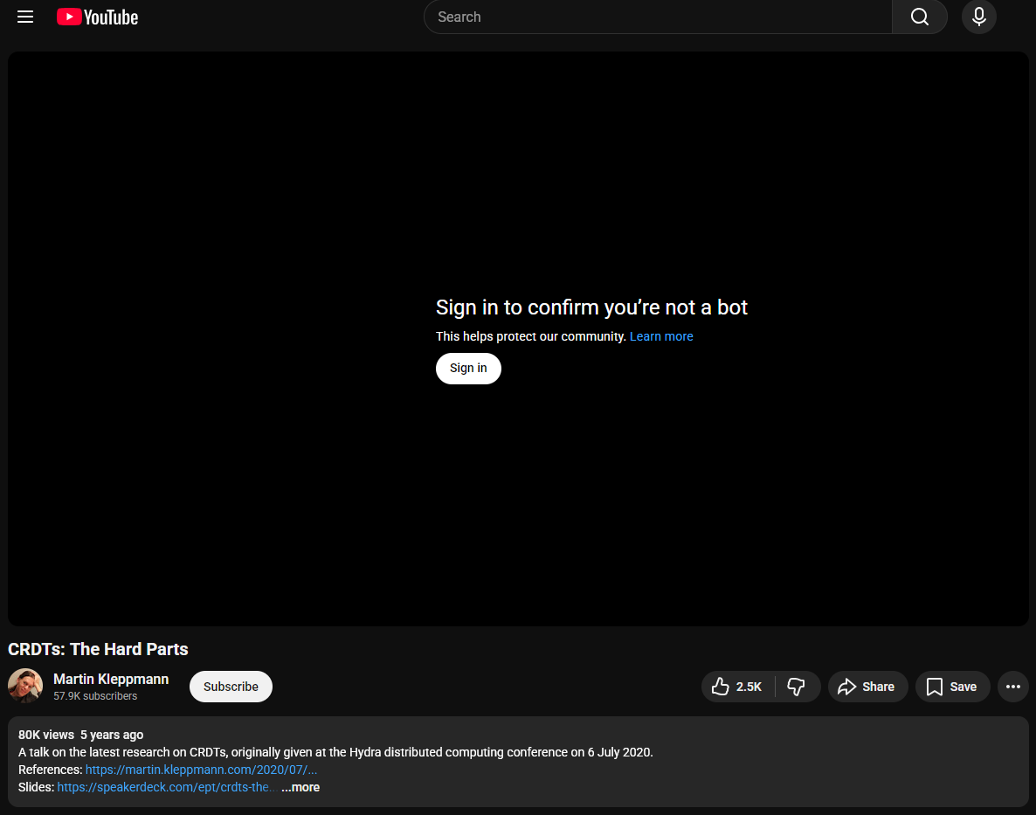Image resolution: width=1036 pixels, height=815 pixels.
Task: Dislike the video with thumbs down
Action: (797, 687)
